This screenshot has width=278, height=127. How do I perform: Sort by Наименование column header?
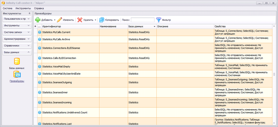113,26
